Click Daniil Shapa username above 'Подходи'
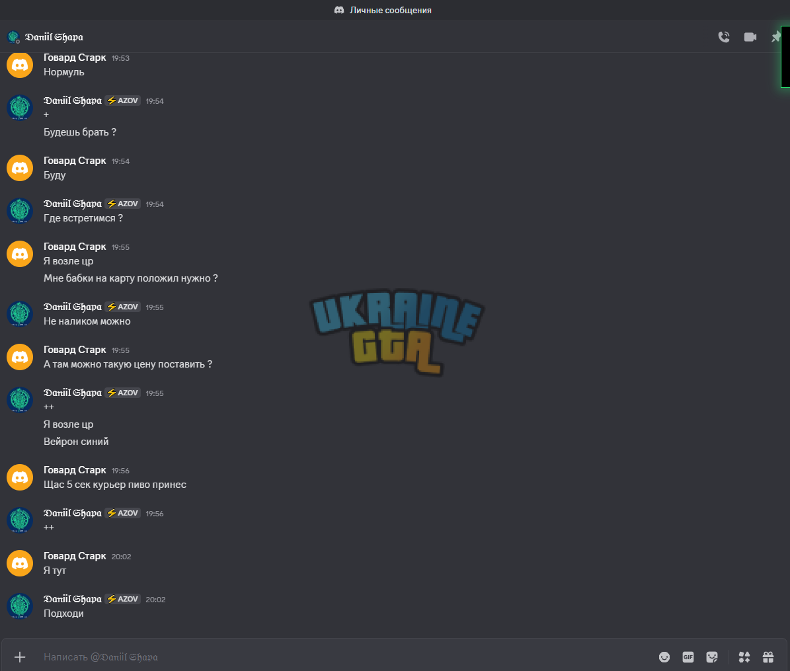790x671 pixels. 73,599
